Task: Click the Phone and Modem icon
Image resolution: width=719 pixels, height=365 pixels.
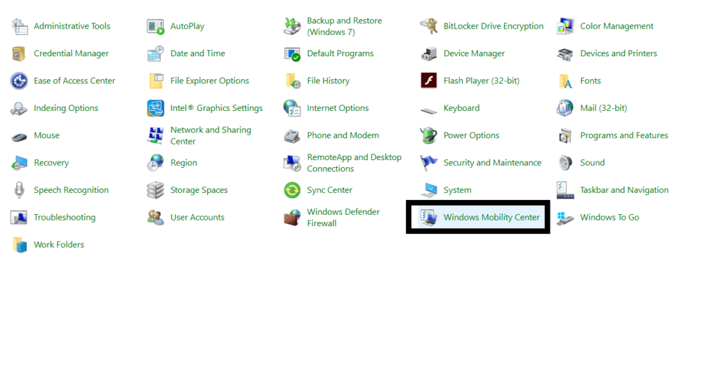Action: pyautogui.click(x=292, y=135)
